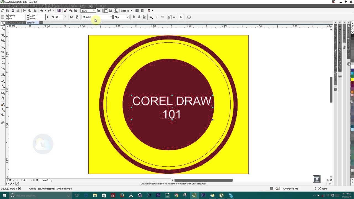
Task: Open the Arial font list dropdown
Action: [x=111, y=17]
